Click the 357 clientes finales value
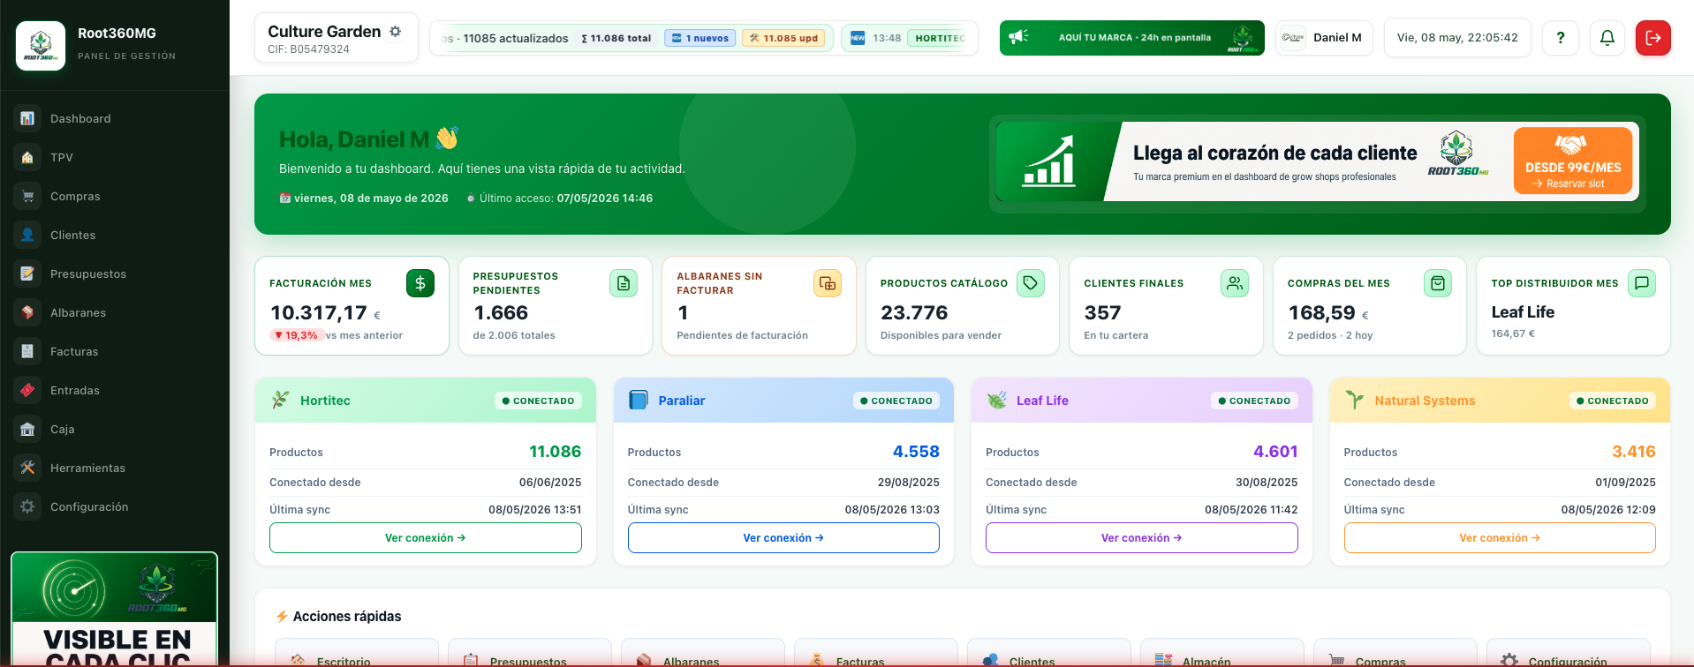 tap(1102, 312)
